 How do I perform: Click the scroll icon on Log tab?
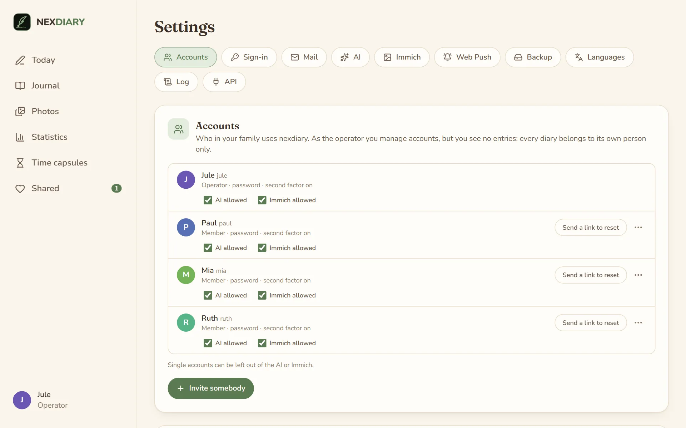point(168,82)
